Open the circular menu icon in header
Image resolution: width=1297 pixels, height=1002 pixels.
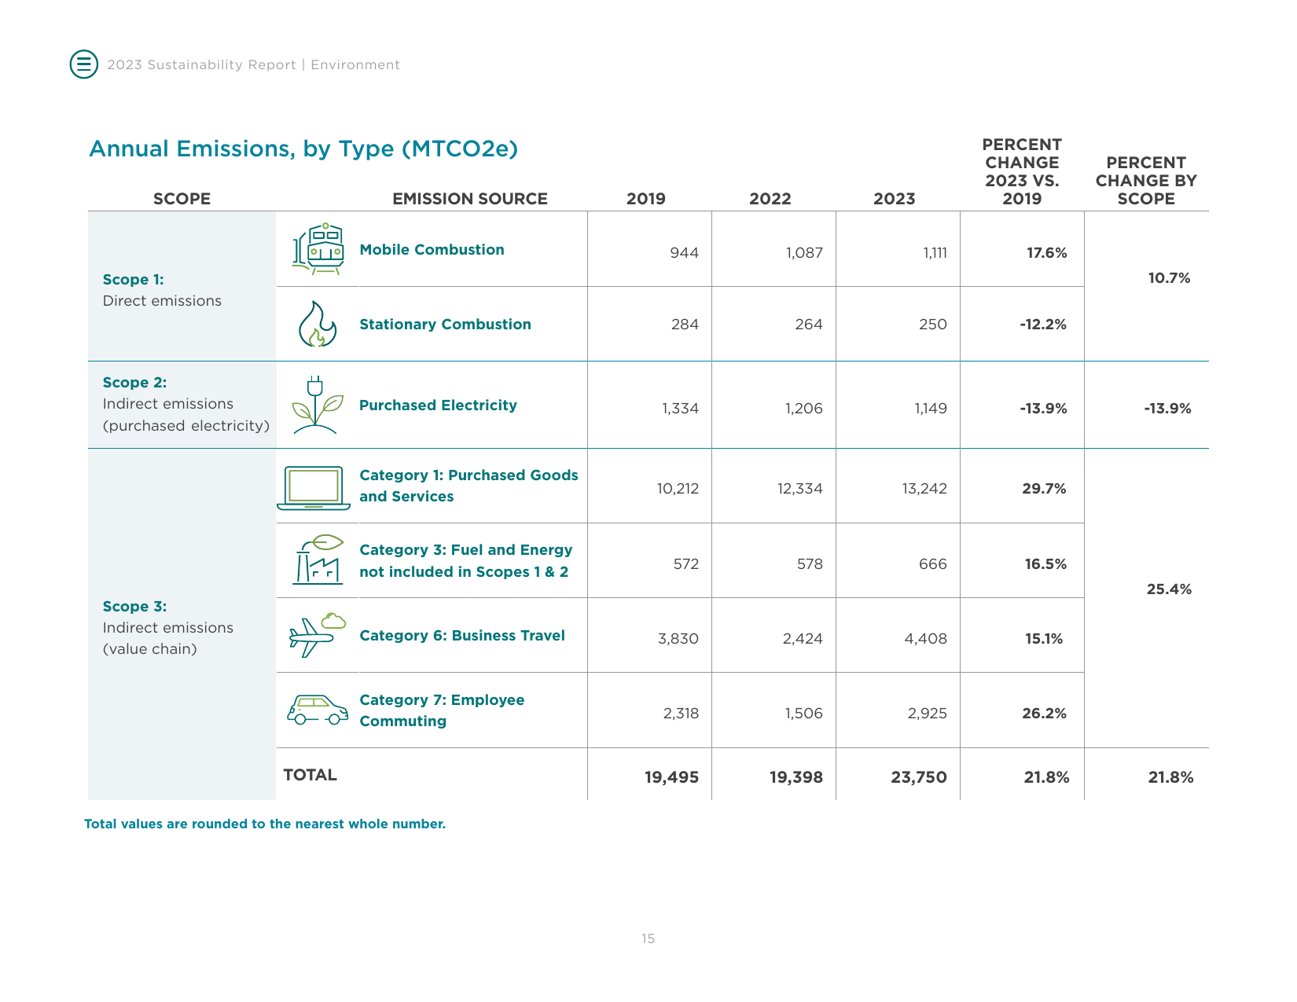pyautogui.click(x=84, y=64)
